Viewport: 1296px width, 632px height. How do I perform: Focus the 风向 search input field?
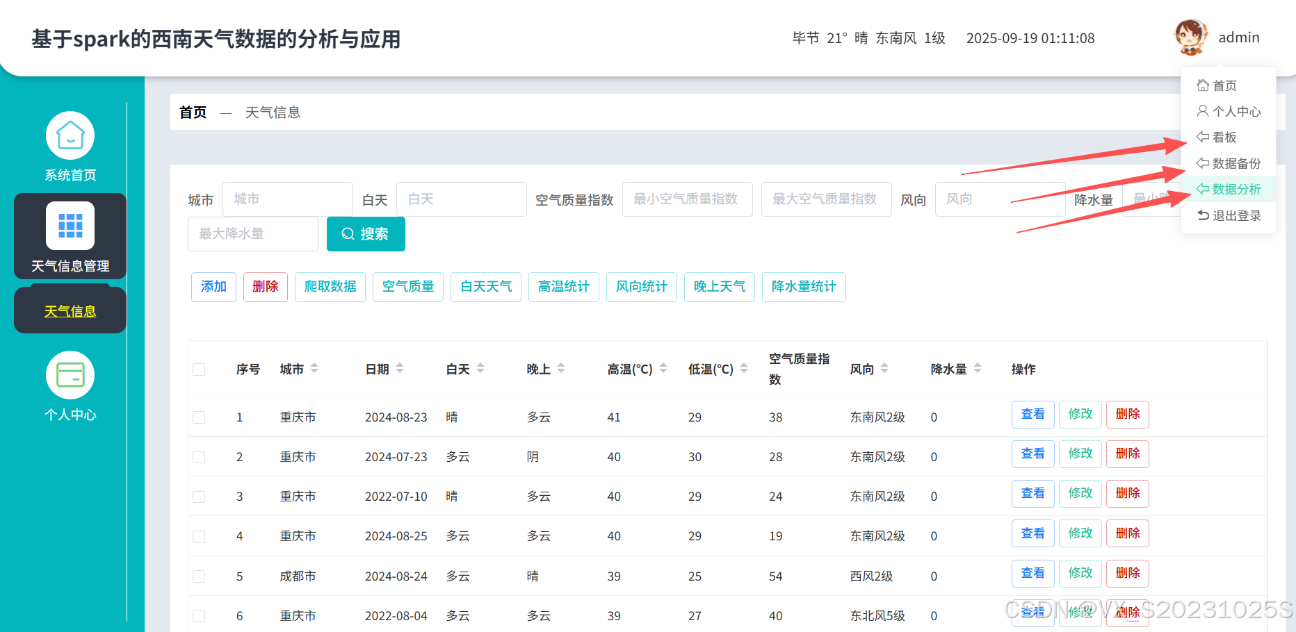(1001, 199)
